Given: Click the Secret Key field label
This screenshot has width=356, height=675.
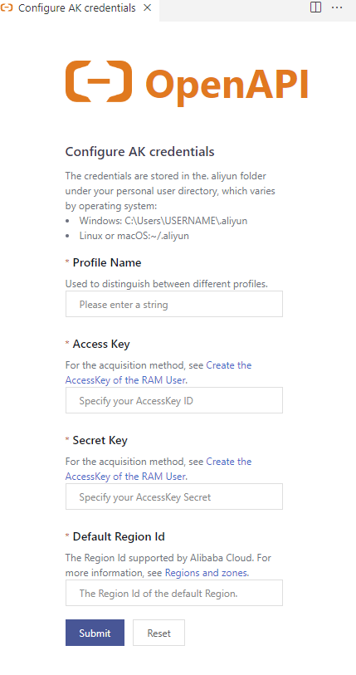Looking at the screenshot, I should 100,440.
